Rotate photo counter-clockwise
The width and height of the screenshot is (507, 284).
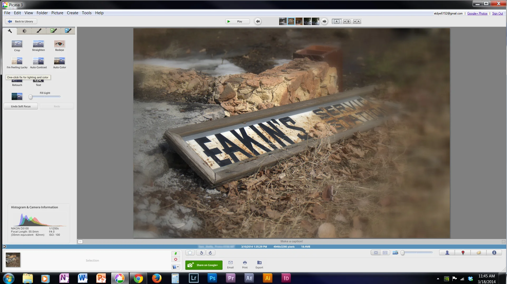tap(201, 253)
